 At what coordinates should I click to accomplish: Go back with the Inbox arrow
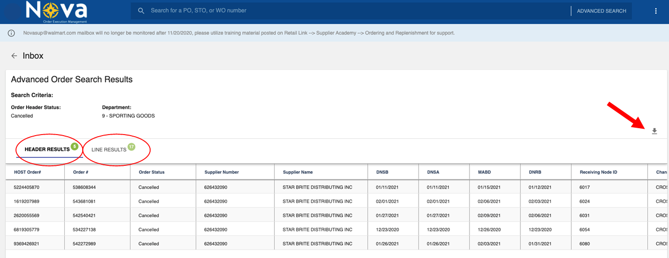pyautogui.click(x=14, y=56)
